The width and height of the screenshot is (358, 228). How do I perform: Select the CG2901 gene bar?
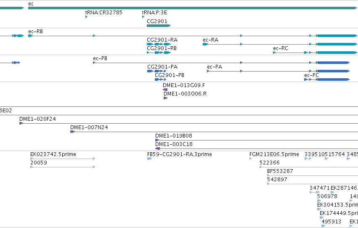pyautogui.click(x=159, y=26)
